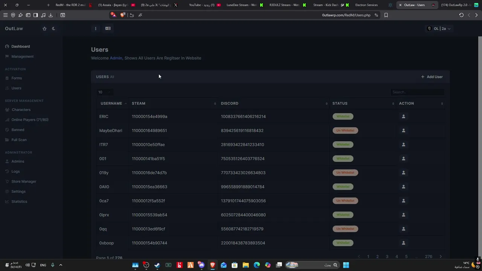Go to page 2 of users

point(377,257)
